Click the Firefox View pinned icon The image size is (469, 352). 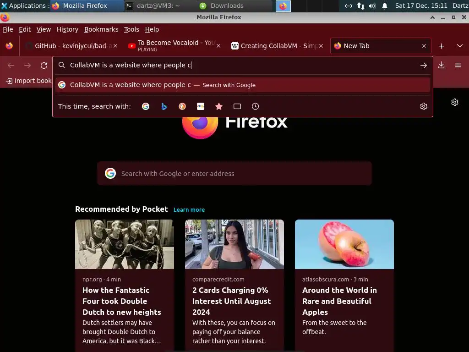coord(9,46)
